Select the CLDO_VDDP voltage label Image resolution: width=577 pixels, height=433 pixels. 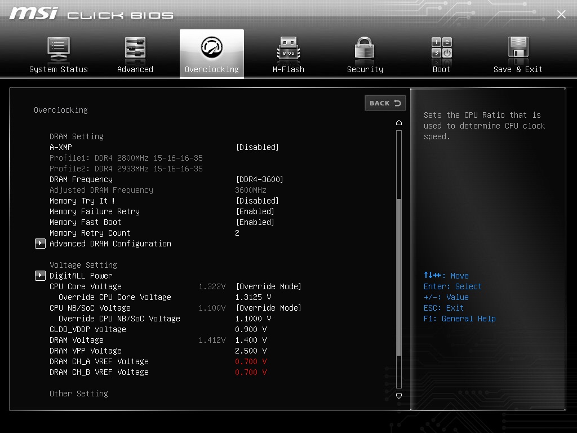tap(87, 329)
